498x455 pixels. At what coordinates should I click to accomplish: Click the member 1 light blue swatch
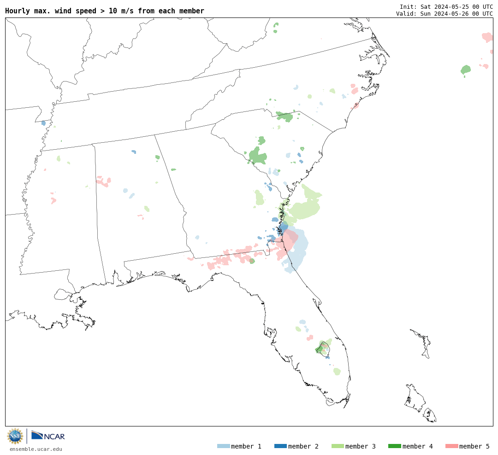point(223,446)
